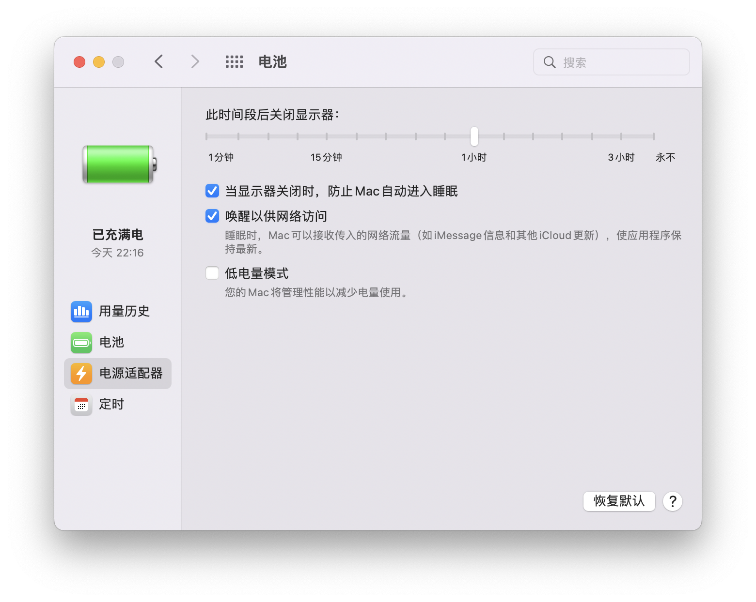The image size is (756, 602).
Task: Click the 用量历史 bar chart icon
Action: click(81, 311)
